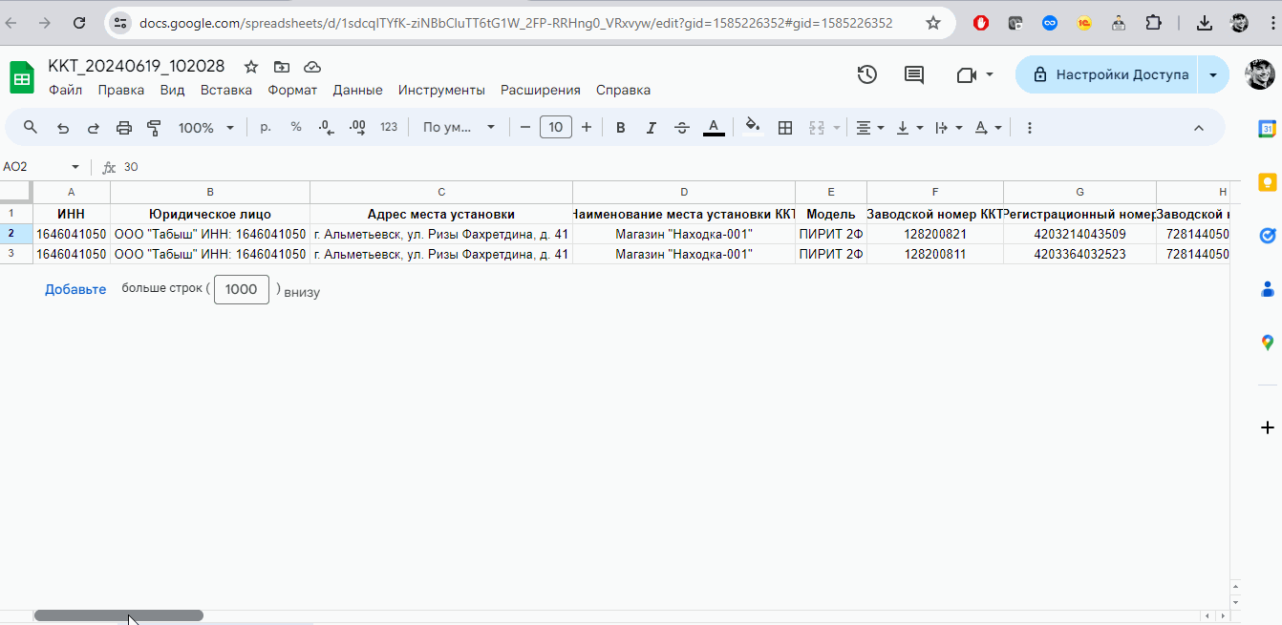The height and width of the screenshot is (625, 1282).
Task: Star this KKT spreadsheet document
Action: (x=251, y=67)
